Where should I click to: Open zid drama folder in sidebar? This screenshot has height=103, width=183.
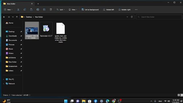pos(12,58)
